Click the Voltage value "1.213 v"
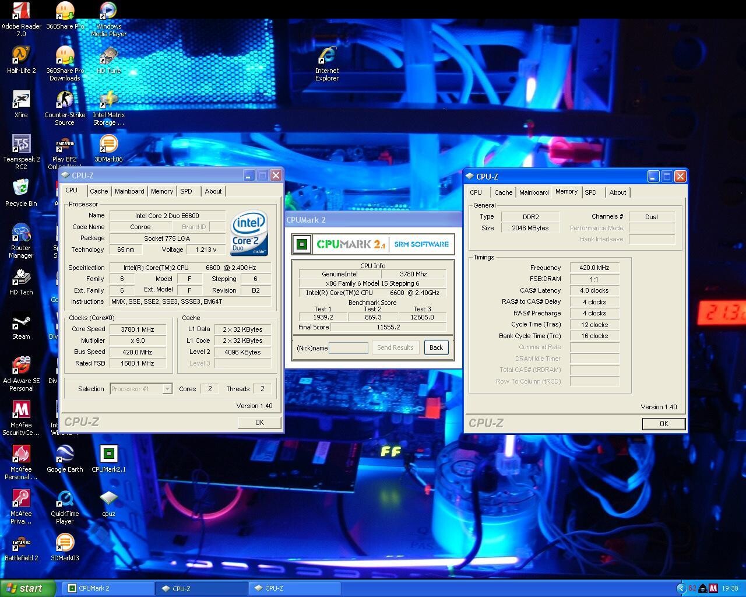 [206, 250]
